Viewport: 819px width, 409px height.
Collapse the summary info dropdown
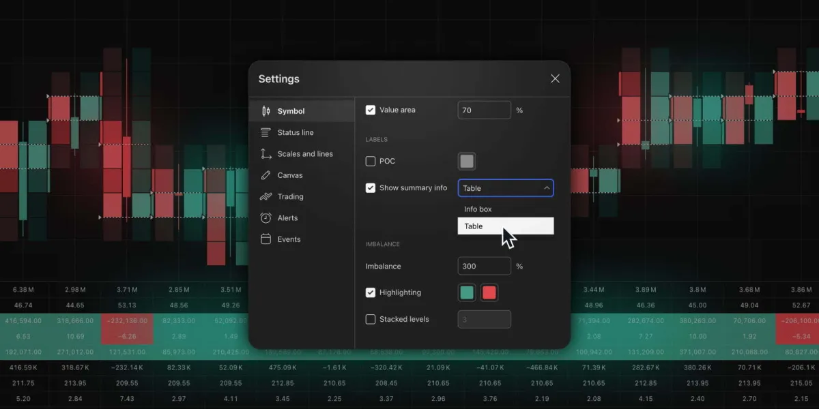(x=546, y=187)
